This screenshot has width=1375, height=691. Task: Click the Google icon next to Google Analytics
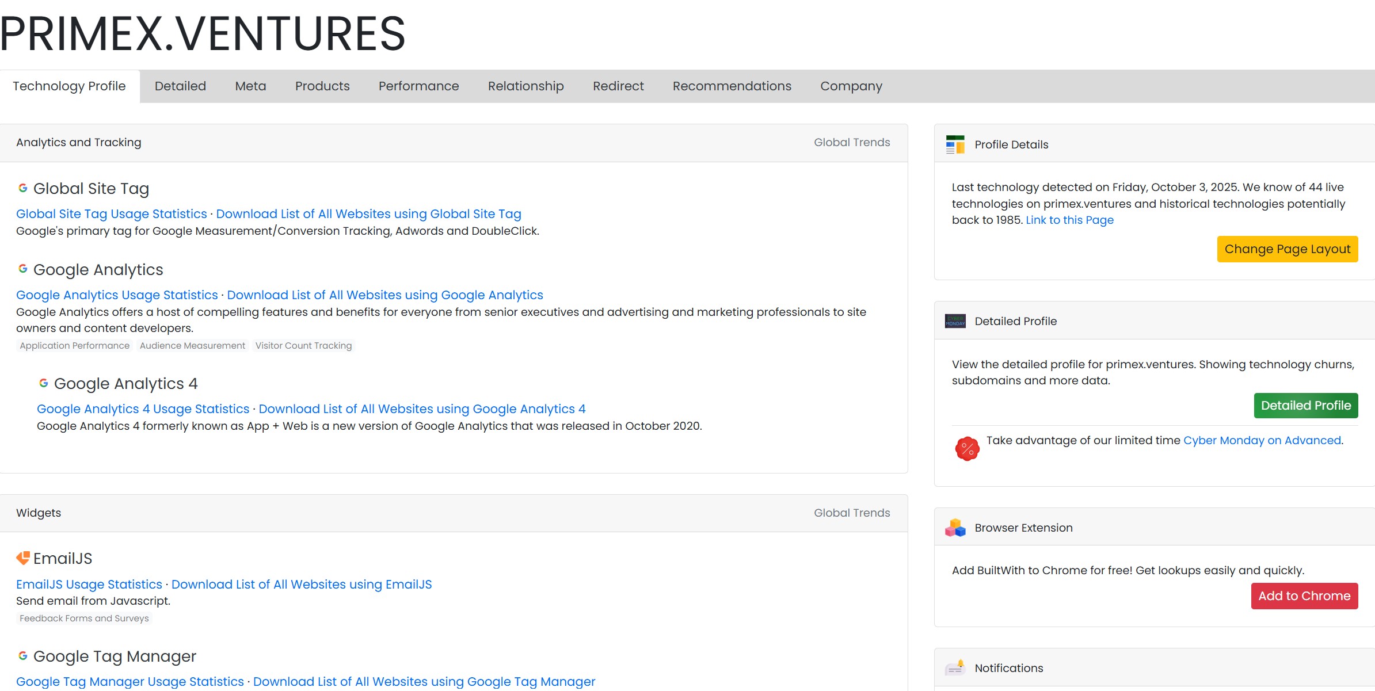(22, 269)
